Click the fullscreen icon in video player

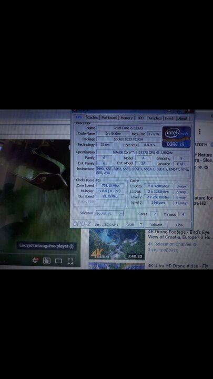point(70,261)
